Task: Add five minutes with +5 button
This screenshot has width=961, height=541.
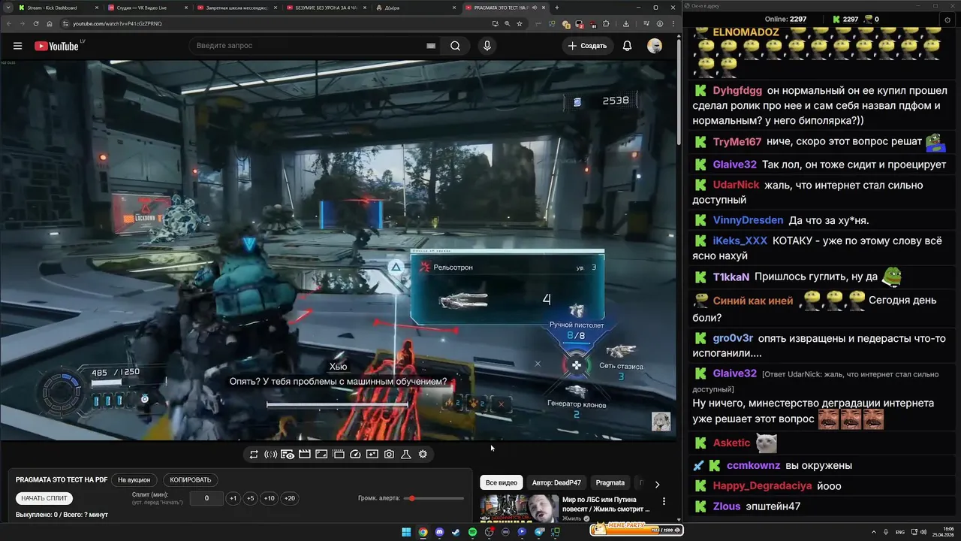Action: click(251, 498)
